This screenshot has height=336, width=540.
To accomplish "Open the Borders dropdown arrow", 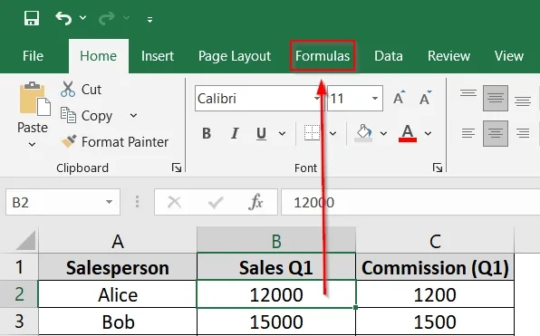I will (333, 133).
